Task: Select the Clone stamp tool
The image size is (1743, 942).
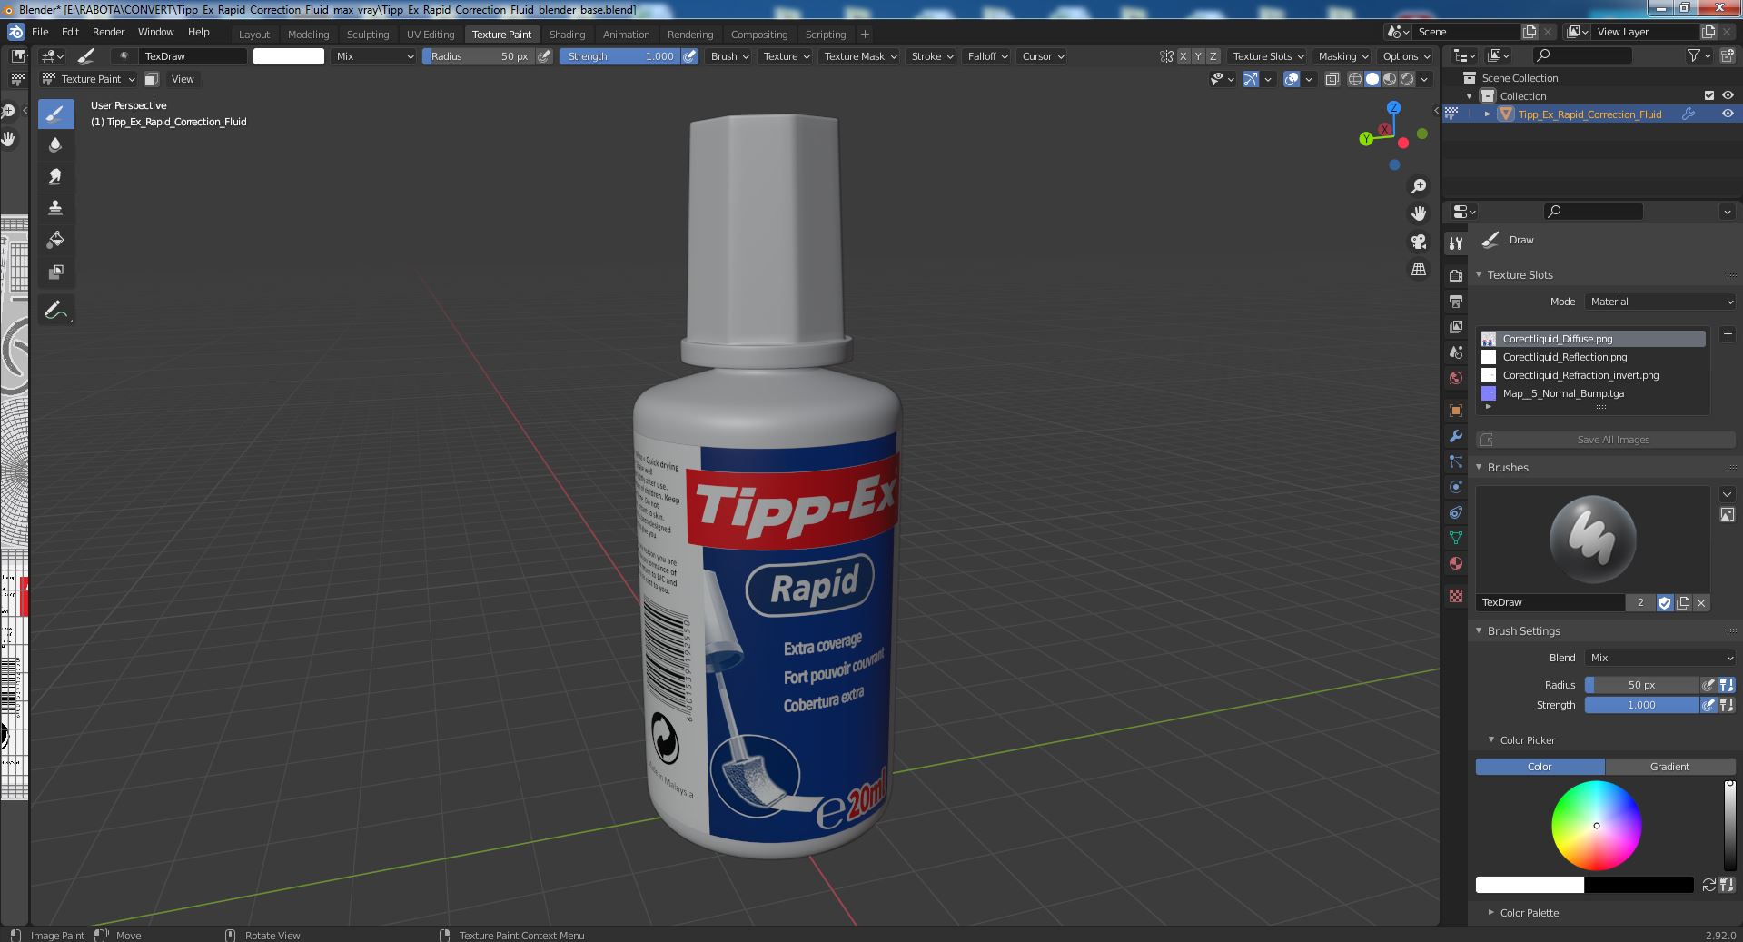Action: tap(55, 208)
